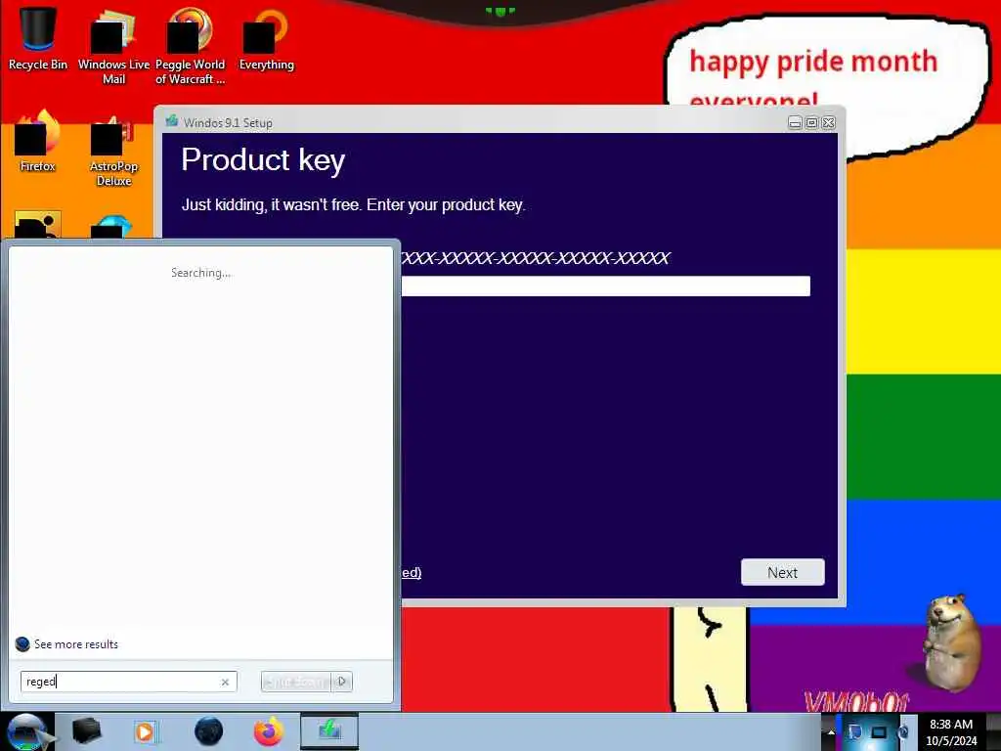Show hidden system tray icons
The image size is (1001, 751).
831,732
